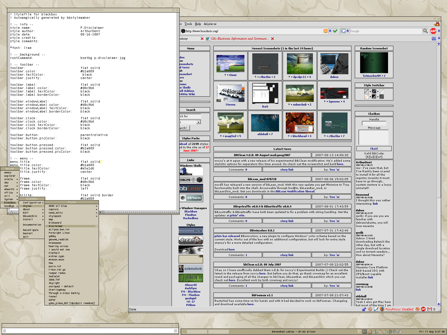Click the site favicon in the address bar
This screenshot has width=447, height=335.
coord(183,31)
